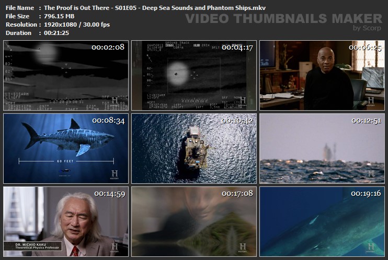Click the timestamp 00:08:34
The image size is (388, 260).
[x=108, y=121]
